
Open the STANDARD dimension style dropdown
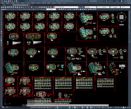pos(51,9)
